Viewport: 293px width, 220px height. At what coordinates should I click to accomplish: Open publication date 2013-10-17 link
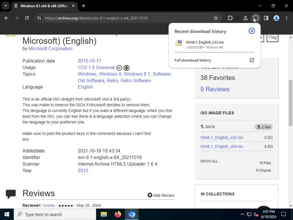coord(89,61)
